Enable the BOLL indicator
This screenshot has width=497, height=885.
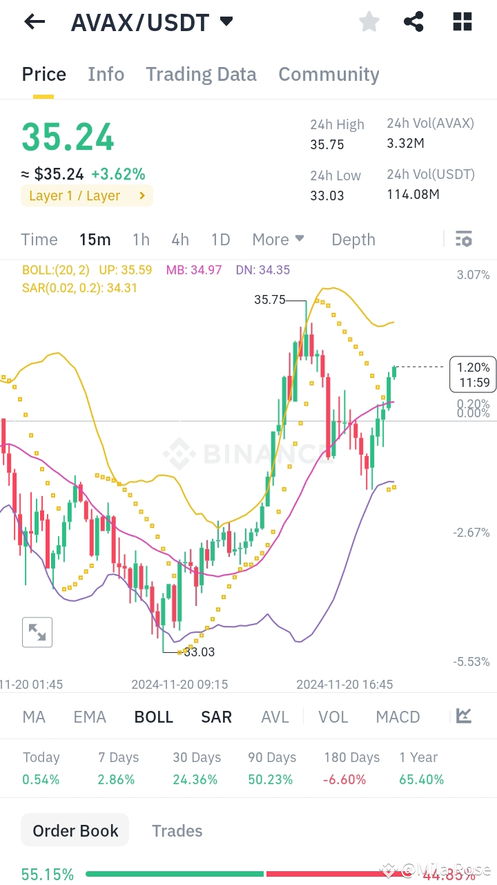click(x=153, y=716)
